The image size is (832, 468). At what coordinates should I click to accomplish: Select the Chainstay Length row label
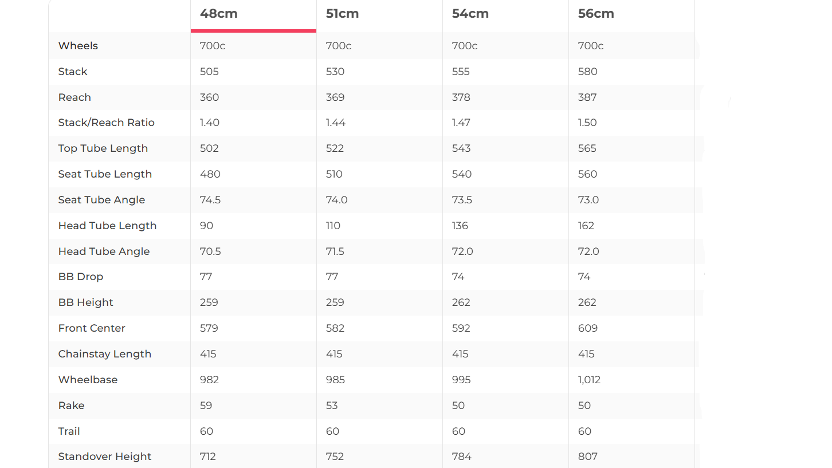pos(105,354)
